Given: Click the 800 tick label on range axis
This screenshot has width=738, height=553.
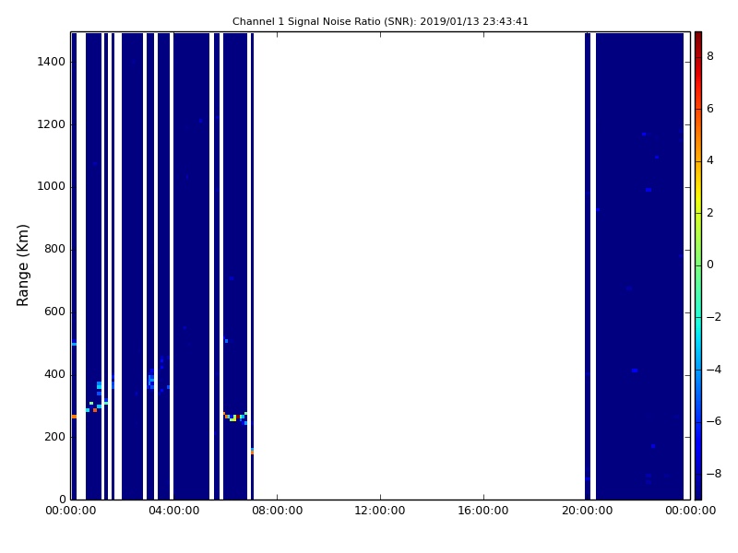Looking at the screenshot, I should (x=54, y=249).
